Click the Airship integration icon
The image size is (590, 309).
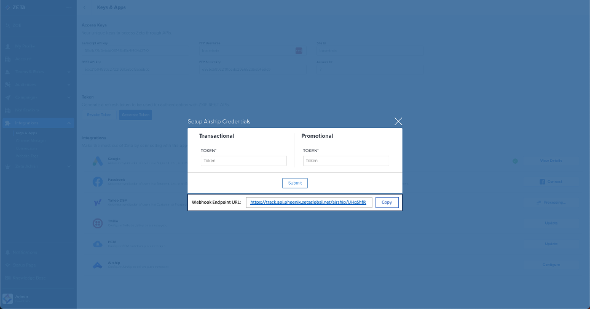[97, 265]
